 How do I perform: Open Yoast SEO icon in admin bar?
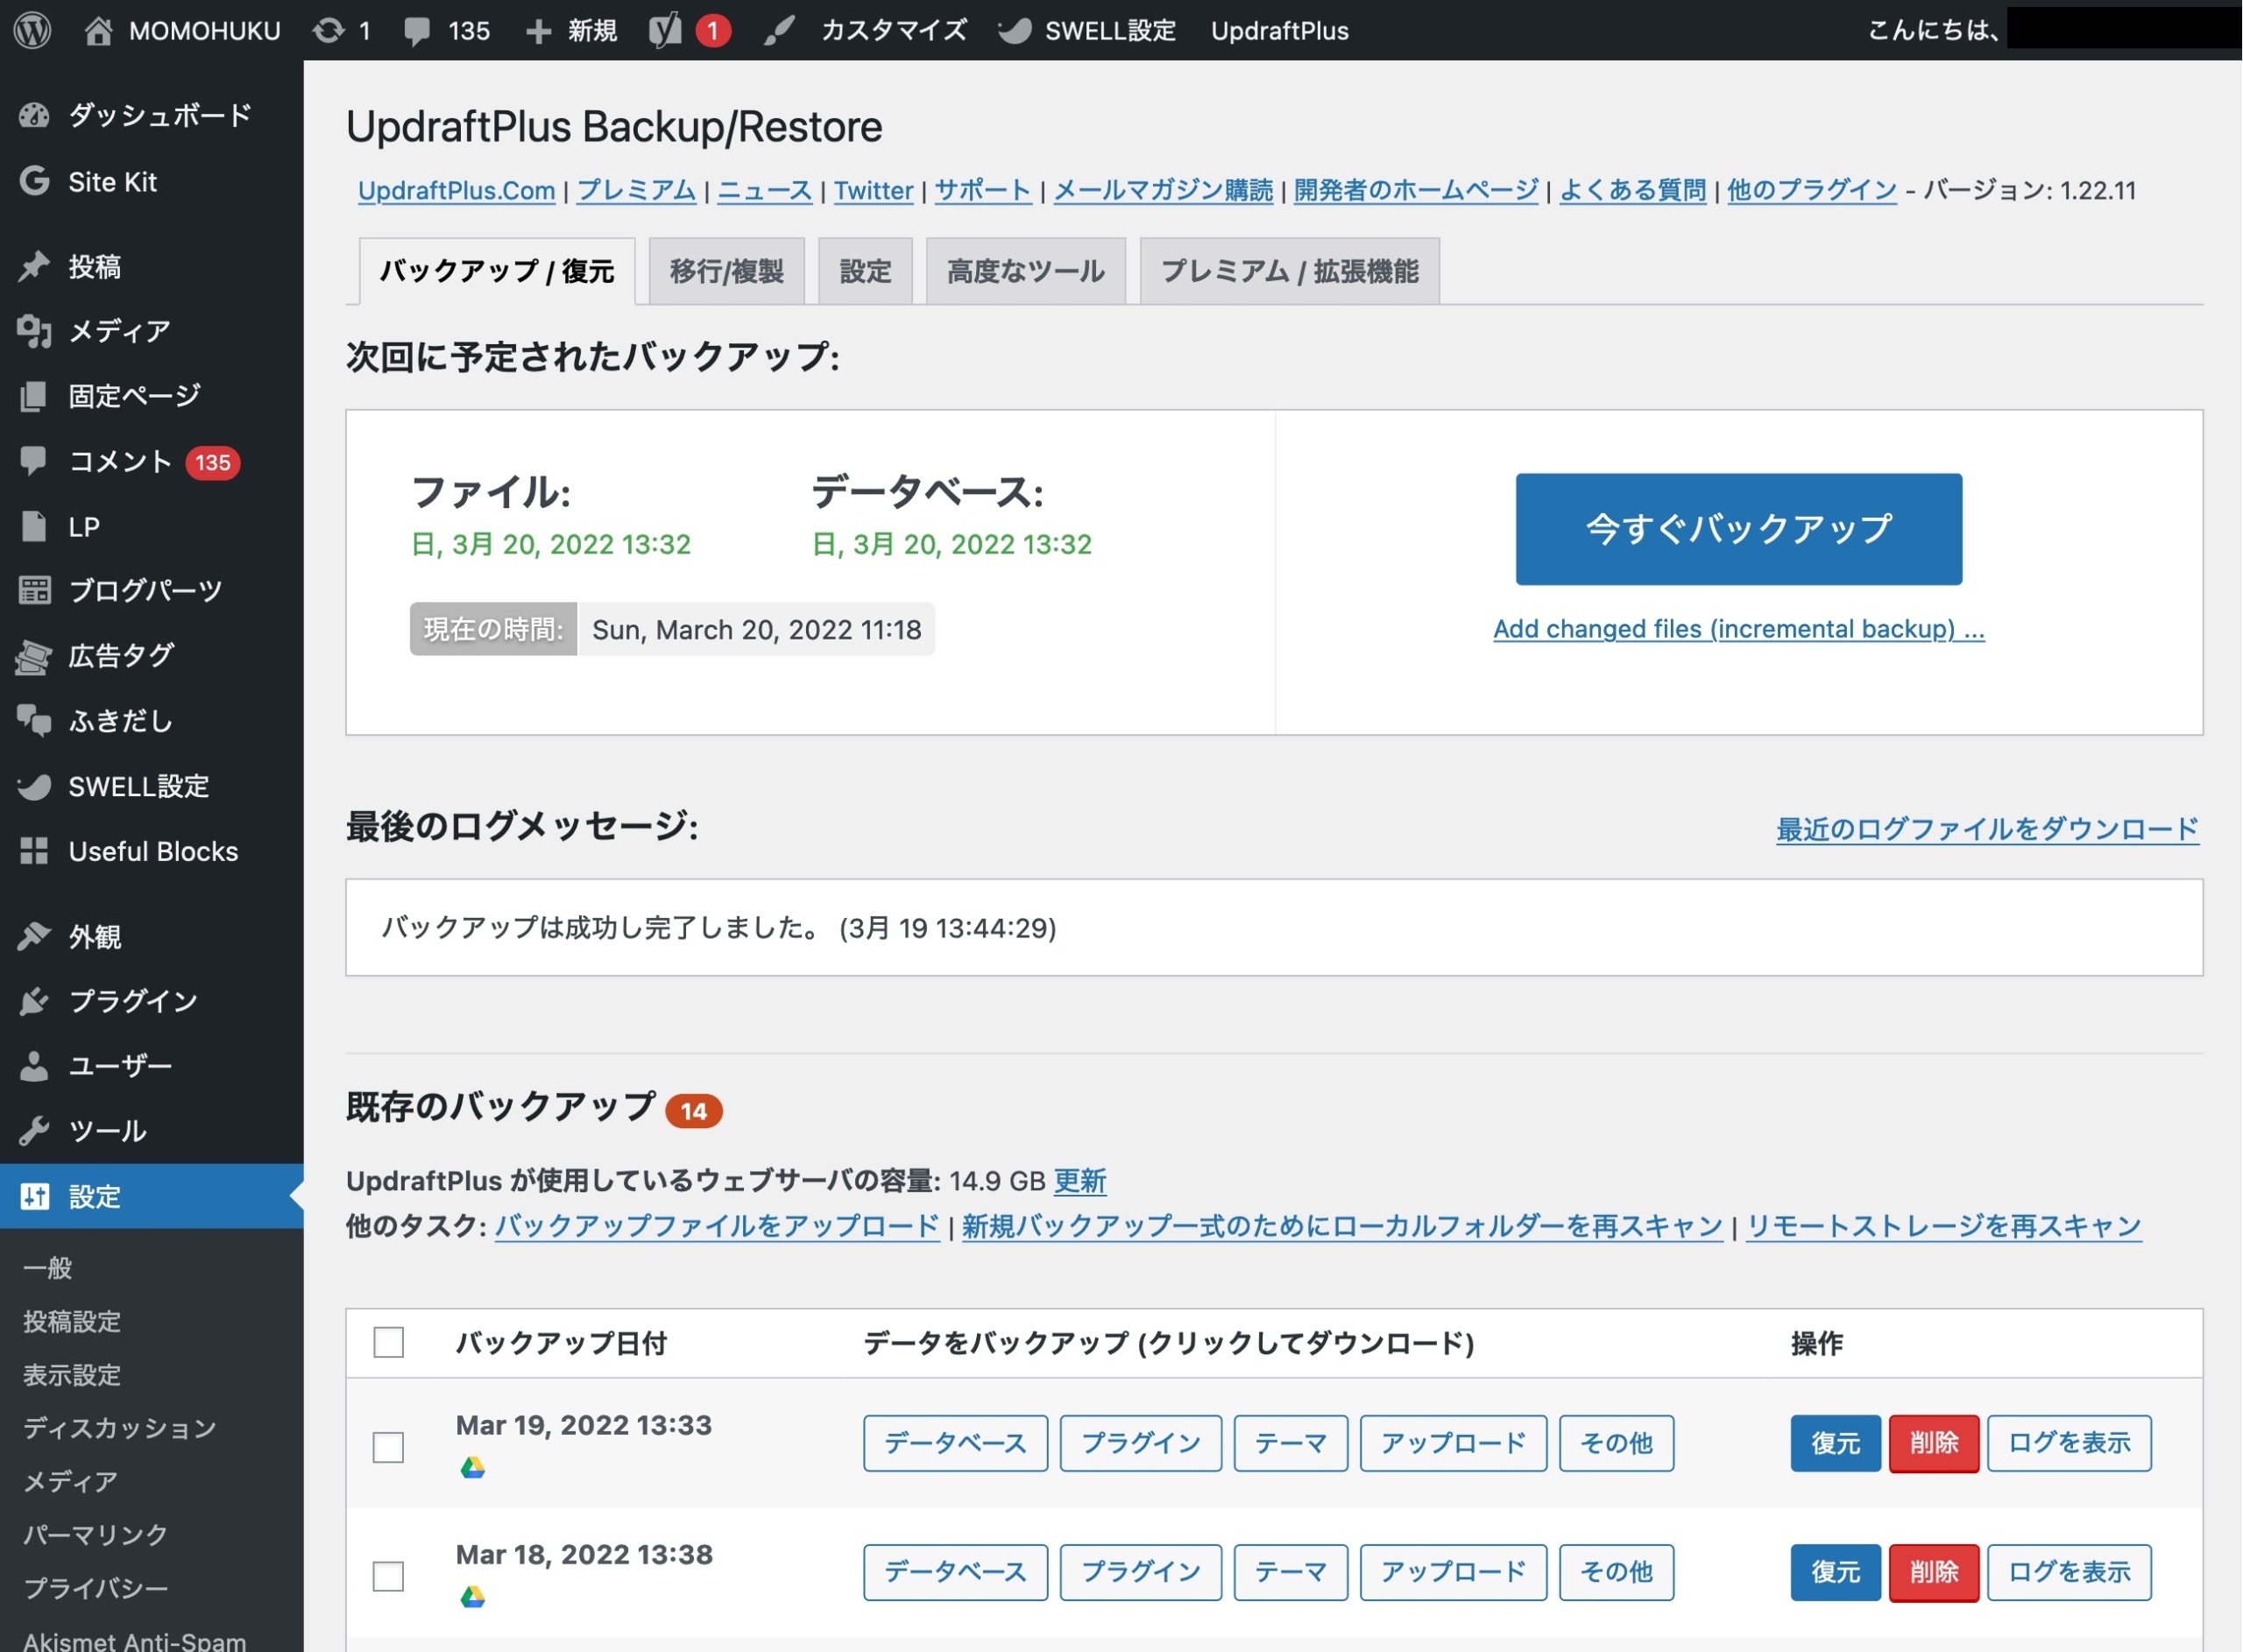665,31
